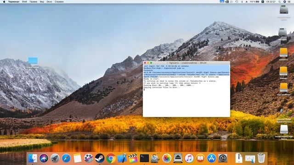
Task: Click the clock showing 22:27
Action: [271, 2]
